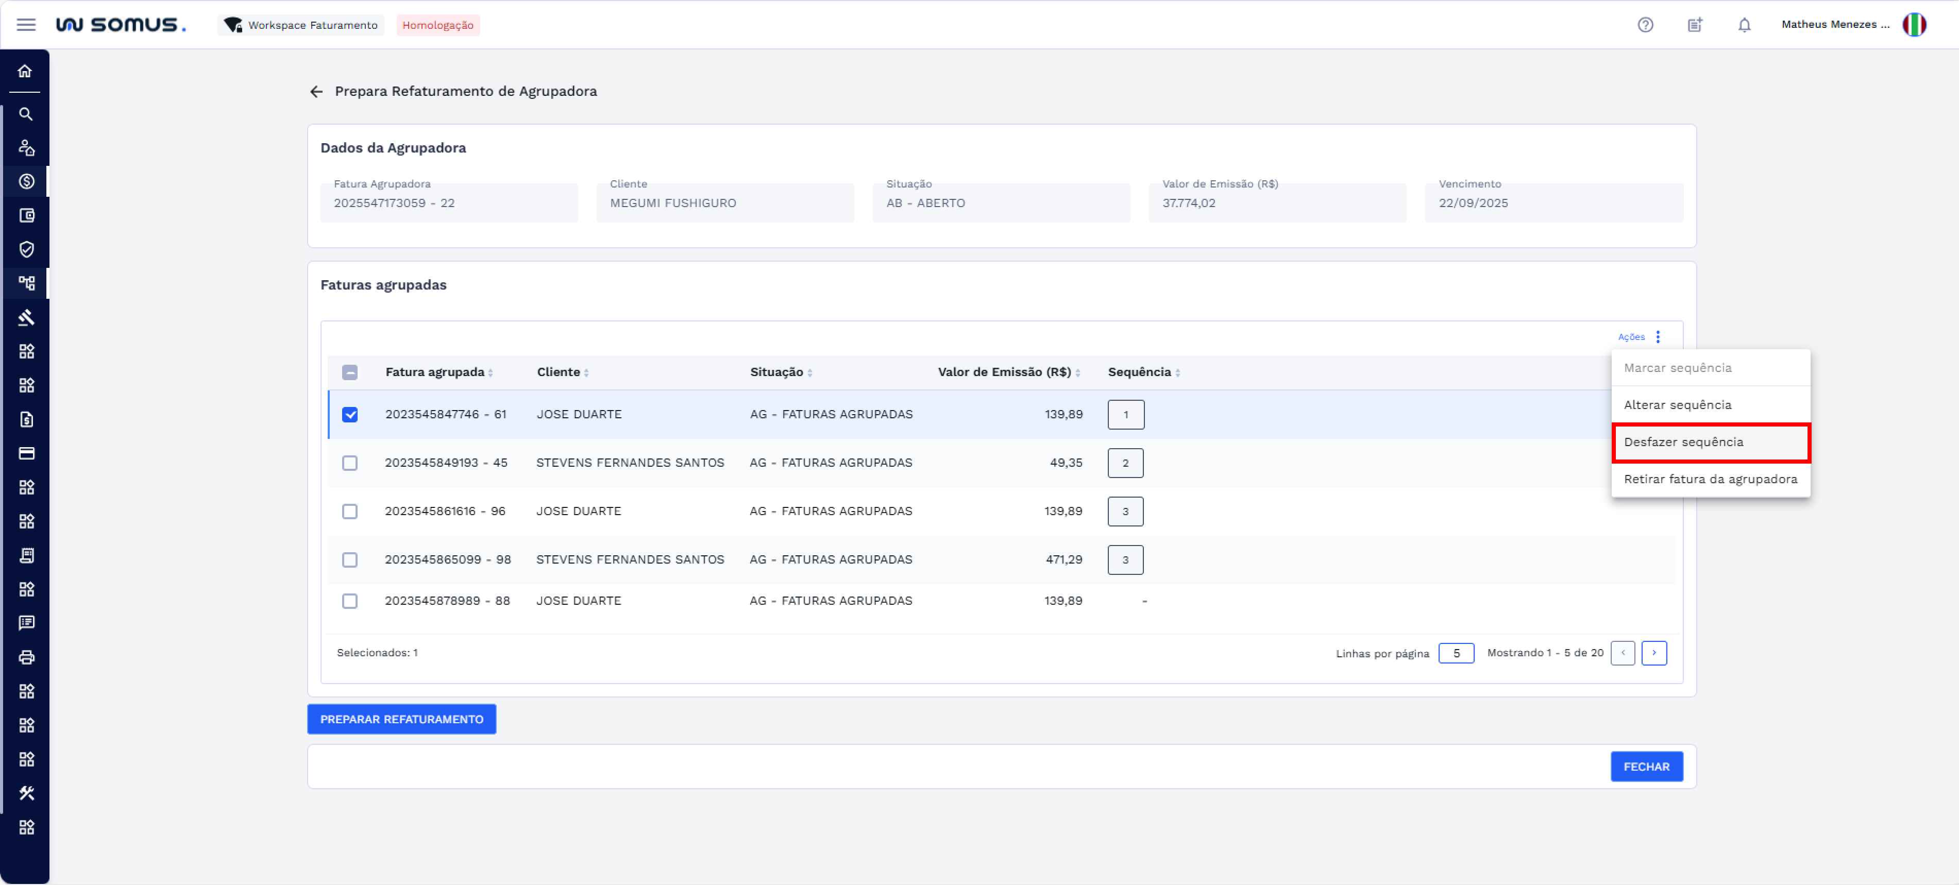The width and height of the screenshot is (1959, 885).
Task: Choose Retirar fatura da agrupadora
Action: click(1710, 479)
